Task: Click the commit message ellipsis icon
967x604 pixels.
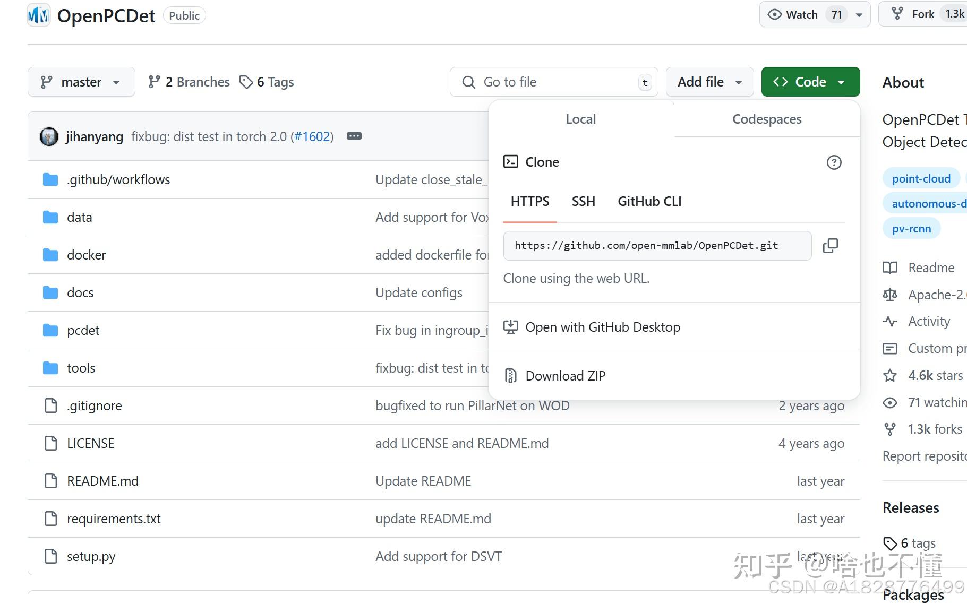Action: click(353, 136)
